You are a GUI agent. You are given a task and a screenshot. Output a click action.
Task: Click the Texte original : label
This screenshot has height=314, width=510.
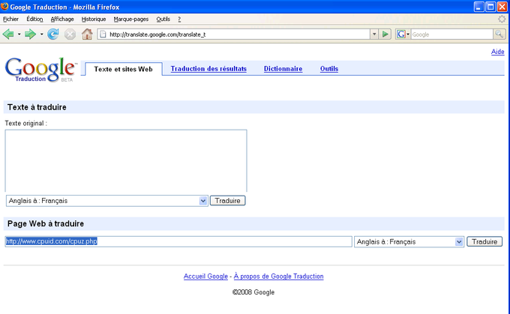coord(25,124)
